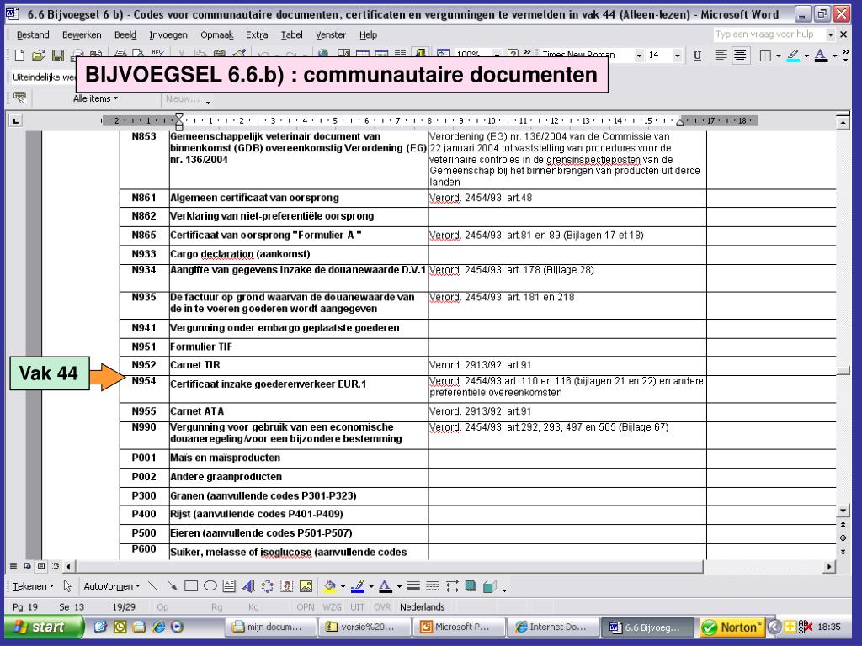
Task: Open the Opmaak menu
Action: 216,34
